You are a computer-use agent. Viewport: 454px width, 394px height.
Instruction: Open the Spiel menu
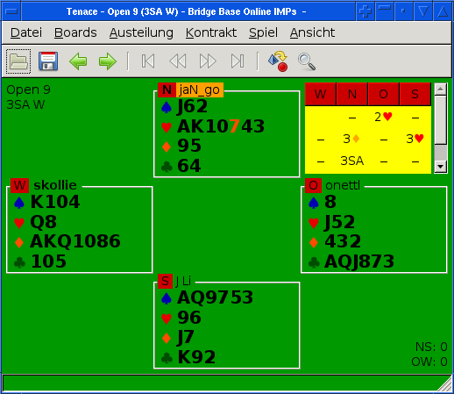(263, 32)
